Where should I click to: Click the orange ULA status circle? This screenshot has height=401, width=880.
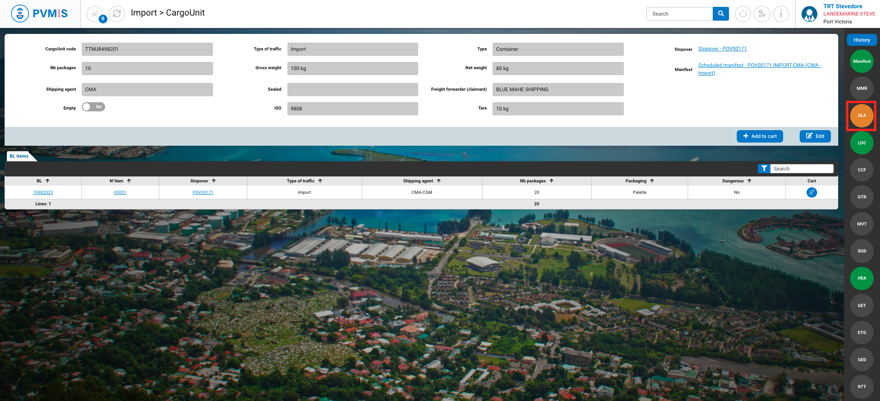[862, 115]
